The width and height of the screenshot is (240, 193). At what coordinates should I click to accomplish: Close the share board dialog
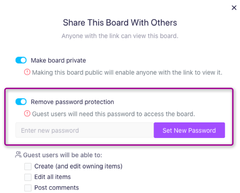click(x=234, y=8)
